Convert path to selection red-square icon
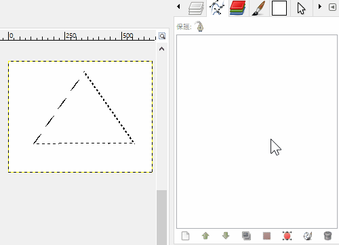 (266, 236)
